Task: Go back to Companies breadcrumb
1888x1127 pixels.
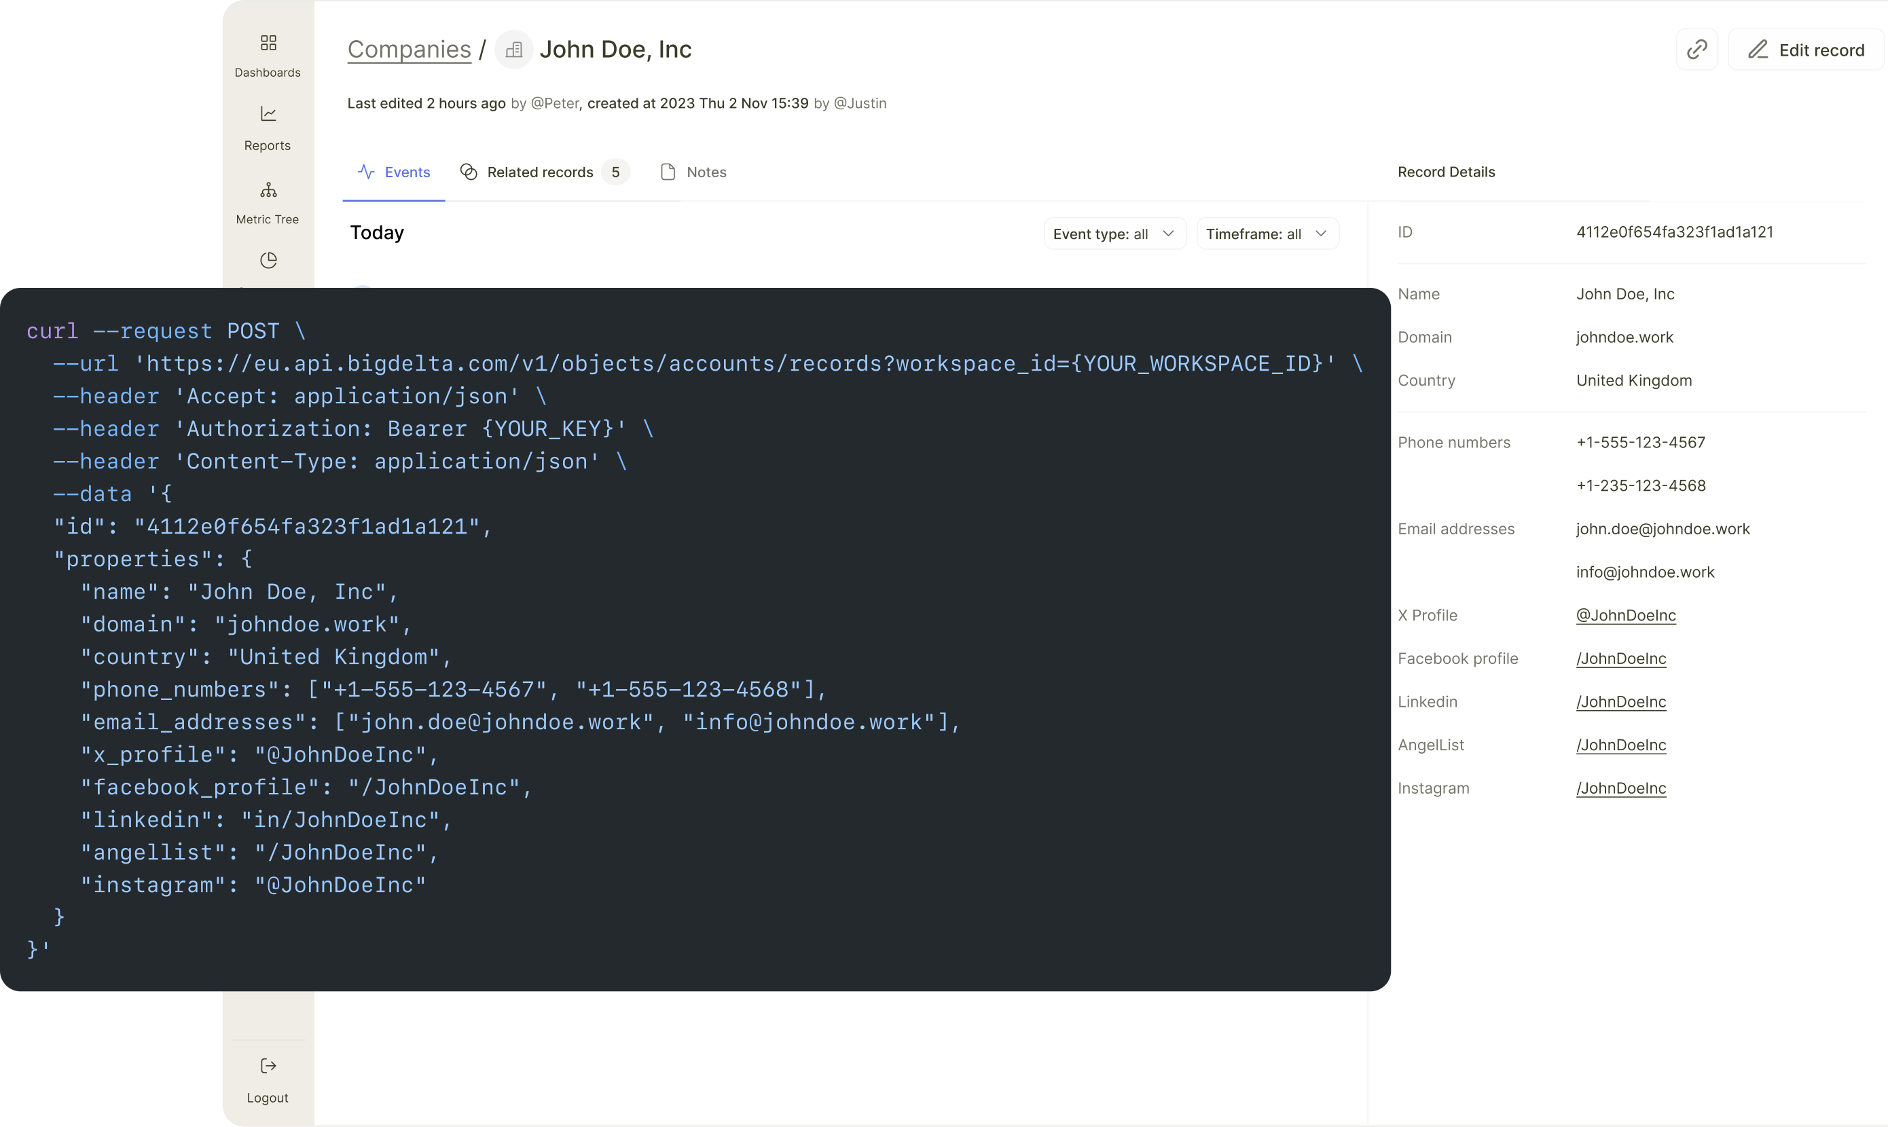Action: (409, 50)
